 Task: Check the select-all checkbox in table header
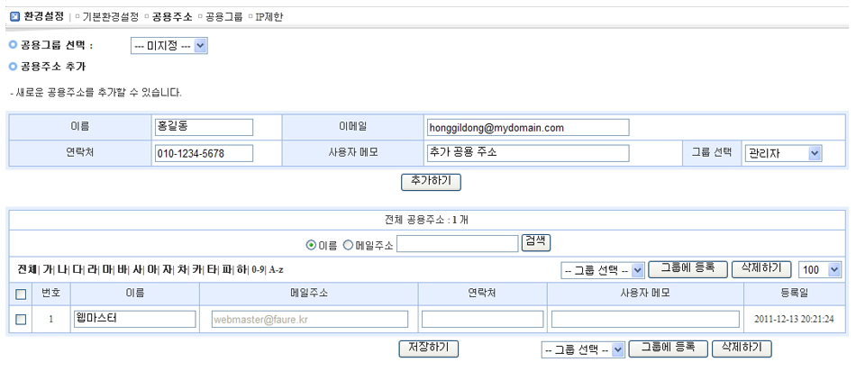pyautogui.click(x=21, y=294)
